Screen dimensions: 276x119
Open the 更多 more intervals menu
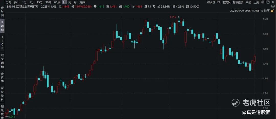pos(82,2)
